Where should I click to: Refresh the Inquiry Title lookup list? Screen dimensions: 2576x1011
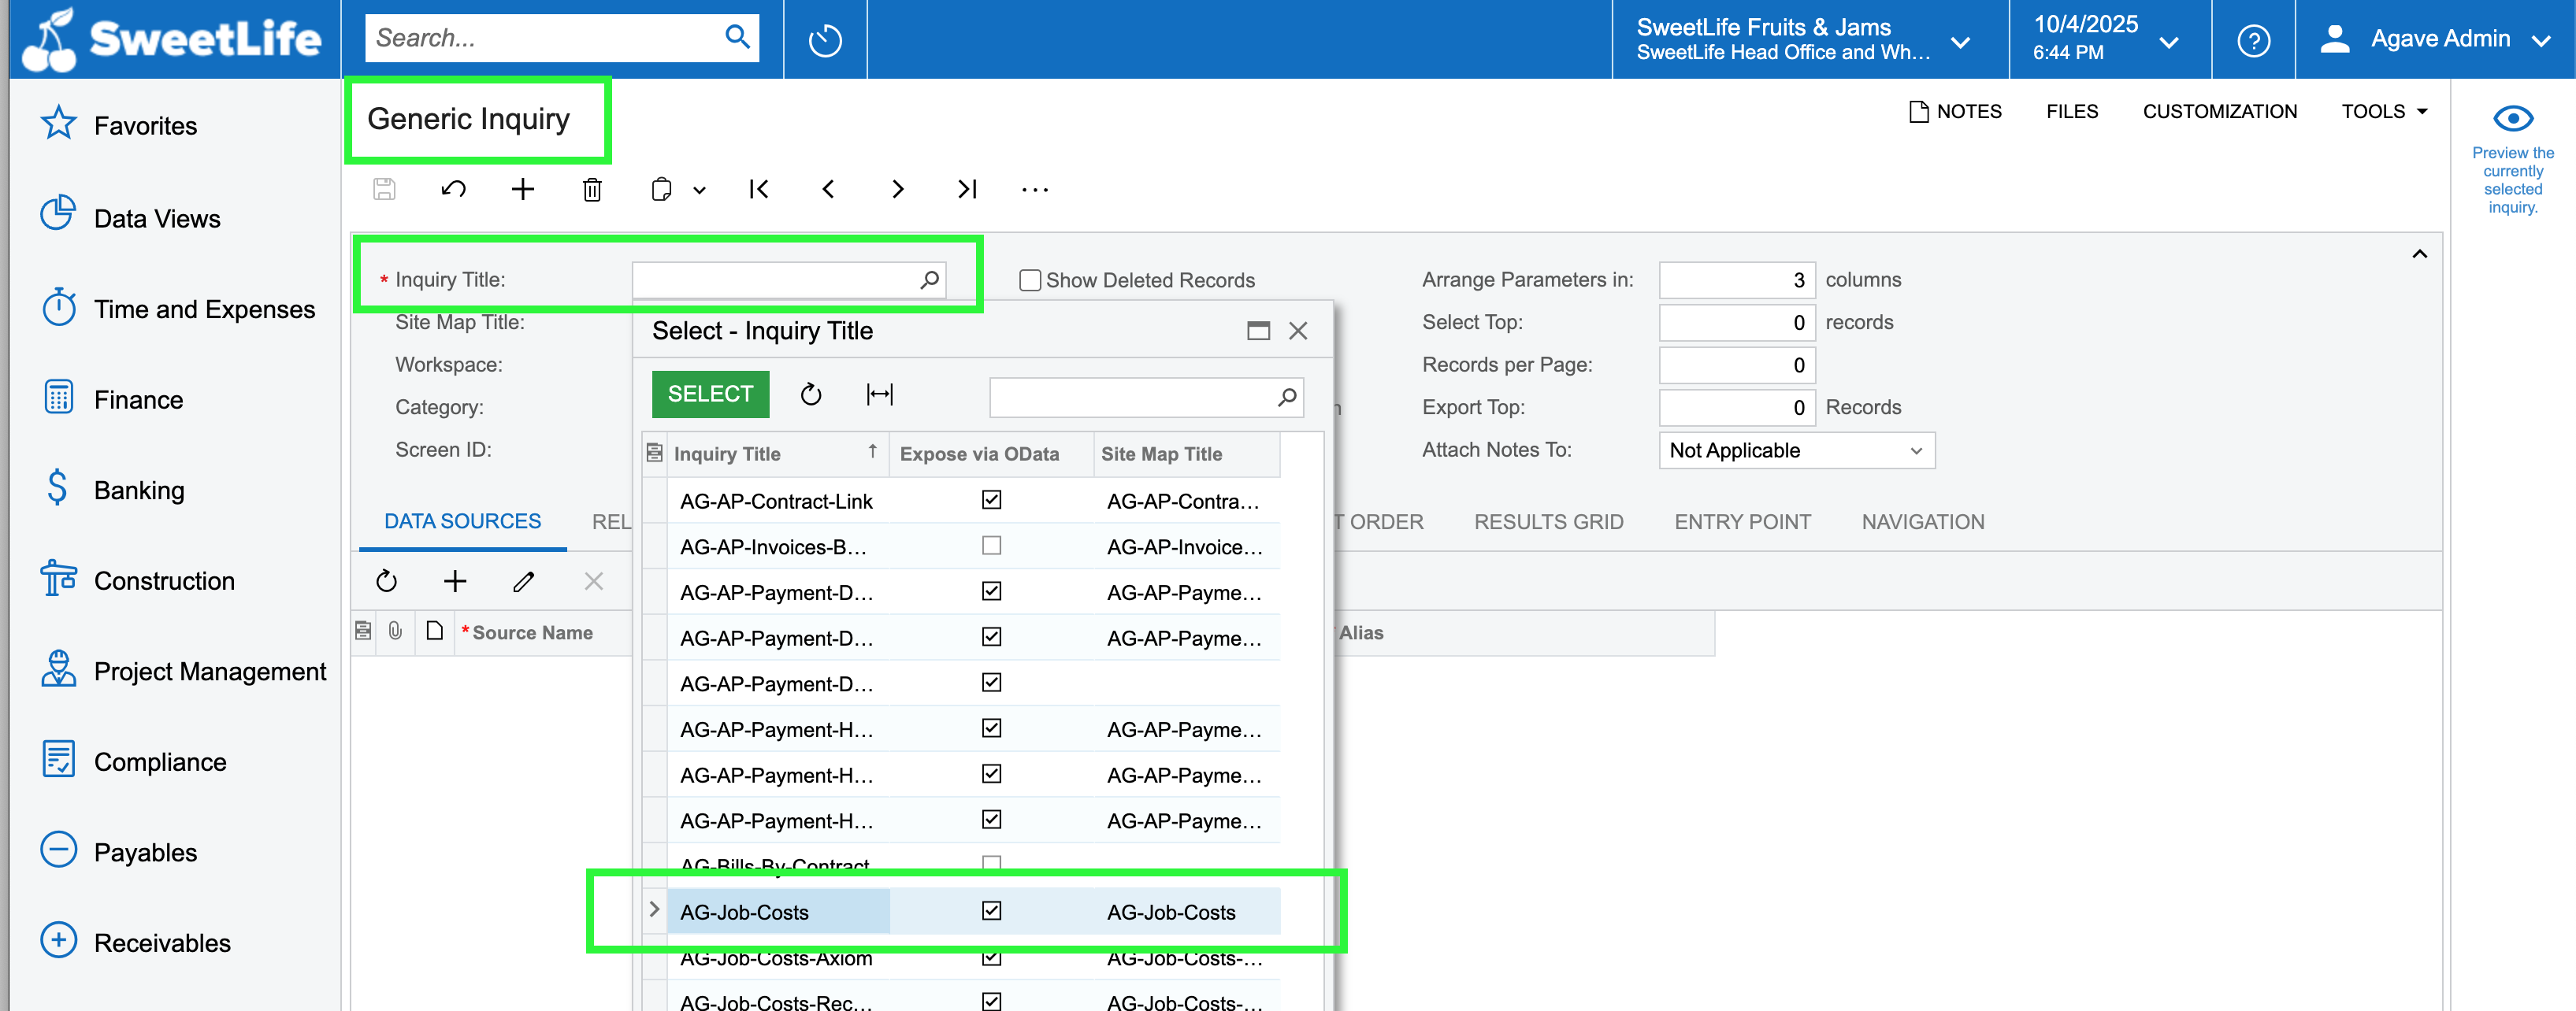click(811, 394)
